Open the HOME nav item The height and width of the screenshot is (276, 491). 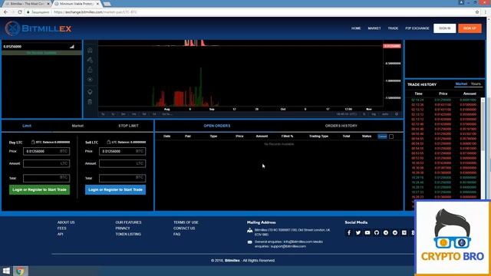pyautogui.click(x=356, y=28)
